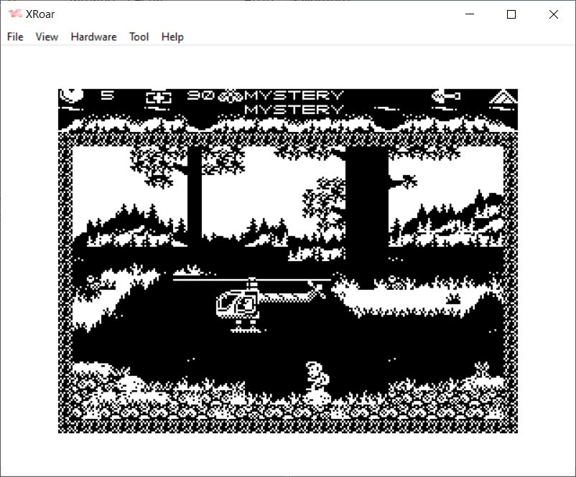576x477 pixels.
Task: Open the Help menu
Action: (x=172, y=37)
